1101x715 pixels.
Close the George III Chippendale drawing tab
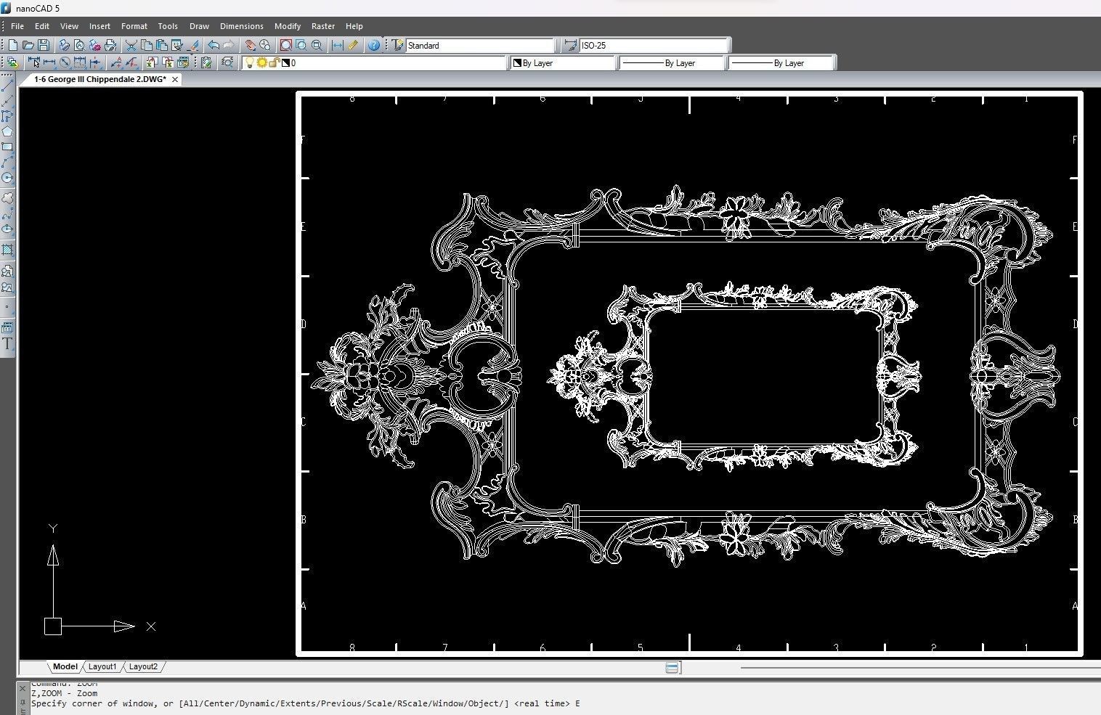tap(175, 79)
